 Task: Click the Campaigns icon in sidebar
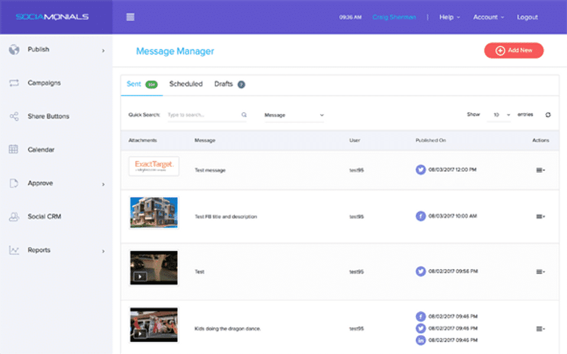coord(14,83)
